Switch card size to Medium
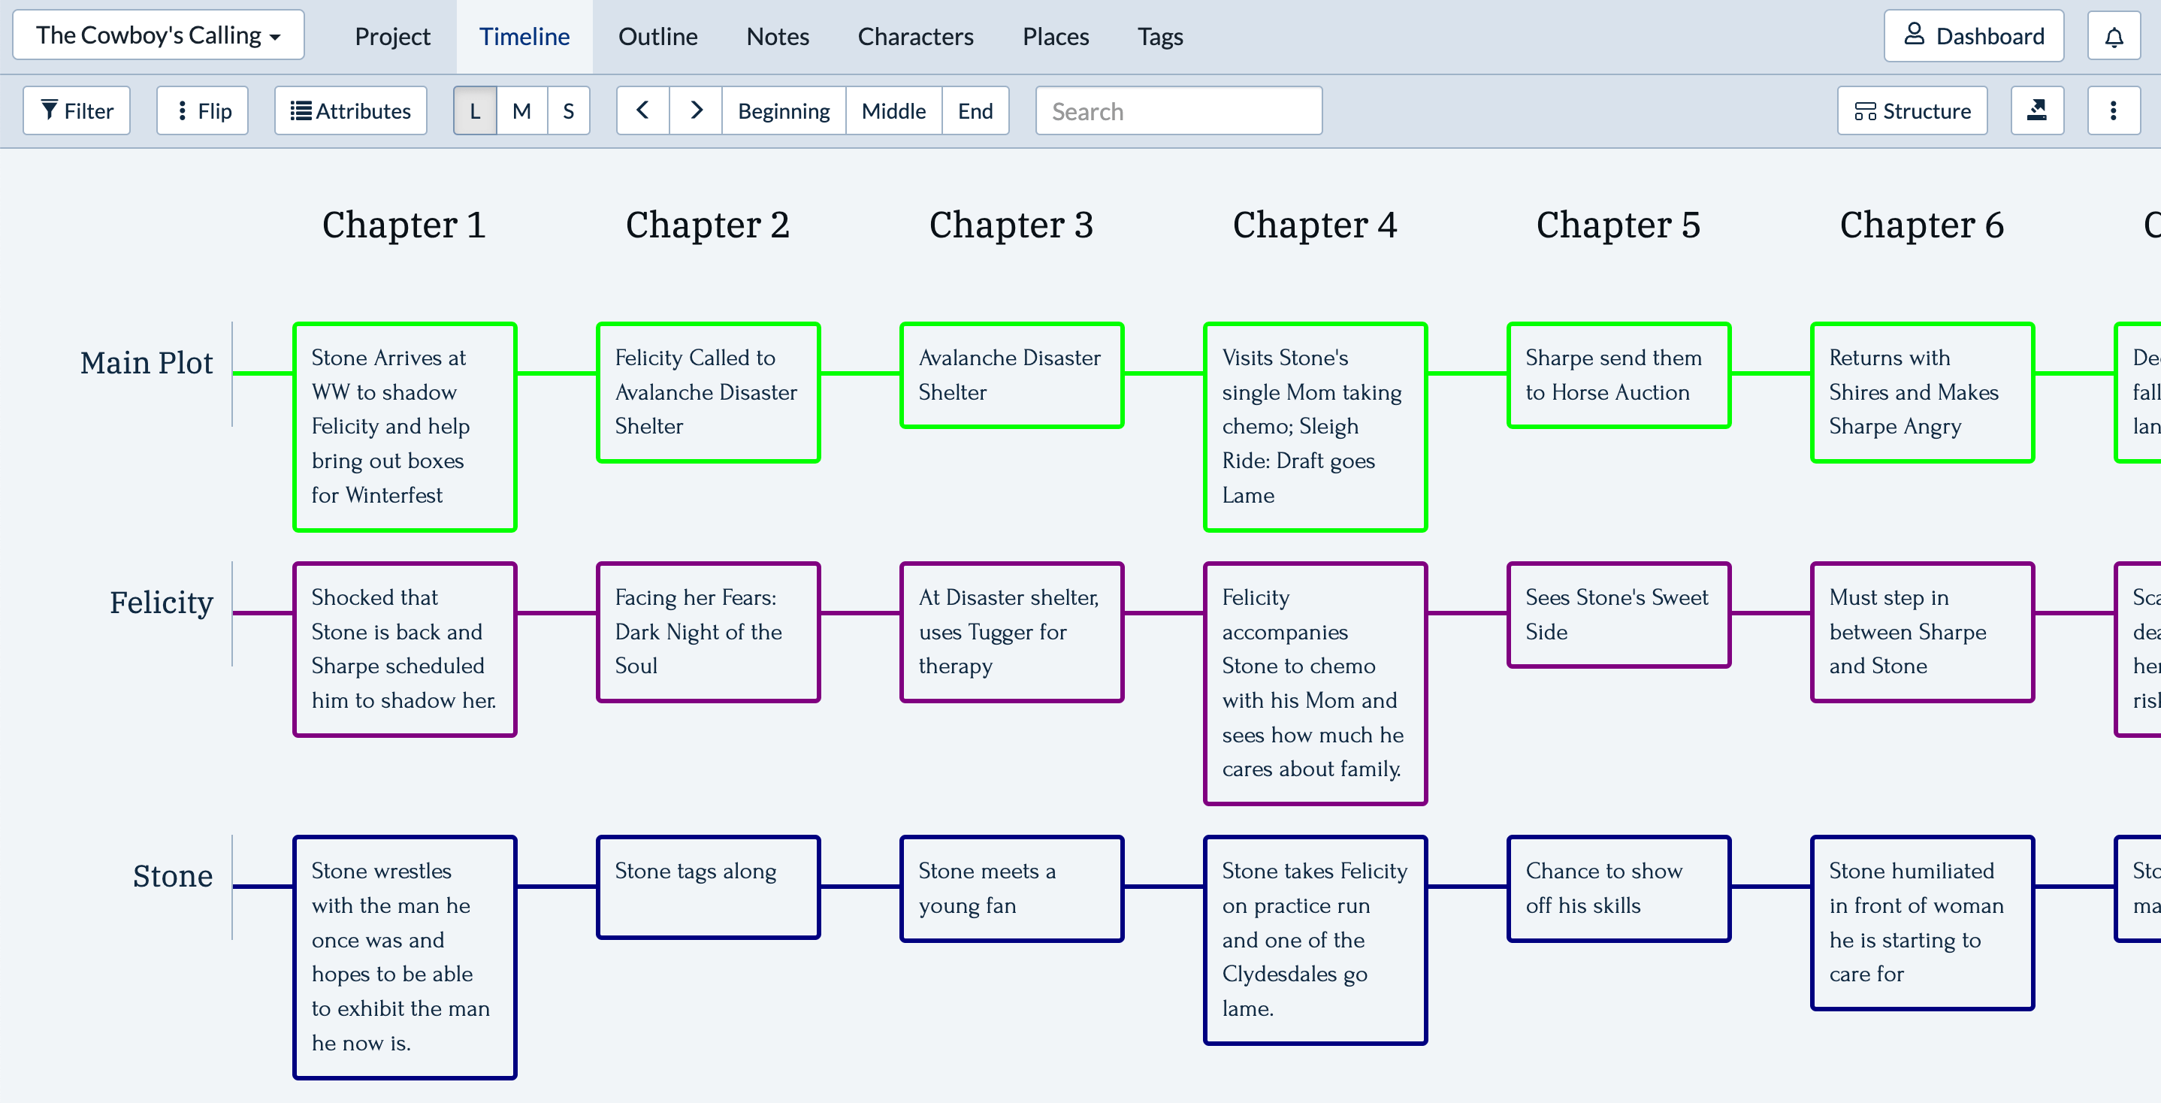The height and width of the screenshot is (1103, 2161). point(521,110)
